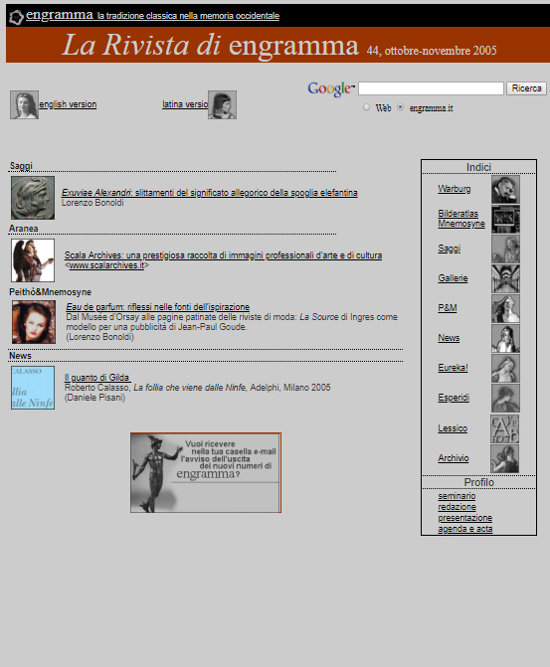This screenshot has height=667, width=550.
Task: Click the Bilderatlas Mnemosyne panel thumbnail
Action: click(x=505, y=219)
